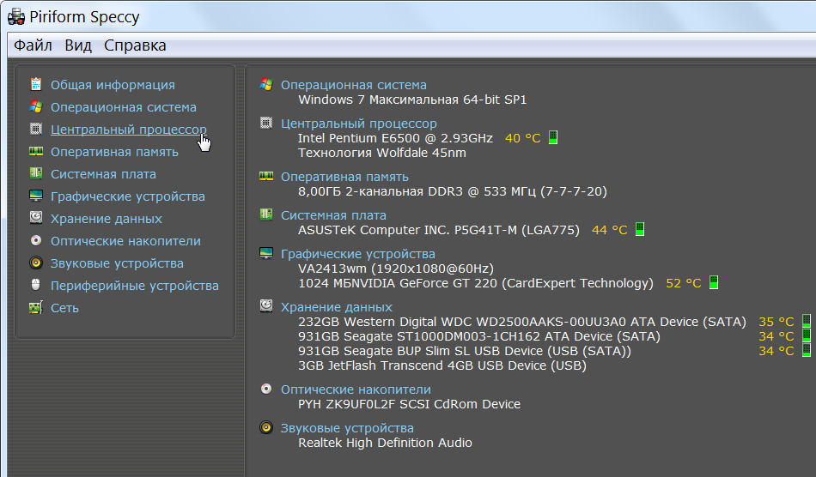816x477 pixels.
Task: Click Технология Wolfdale 45nm text
Action: [x=382, y=153]
